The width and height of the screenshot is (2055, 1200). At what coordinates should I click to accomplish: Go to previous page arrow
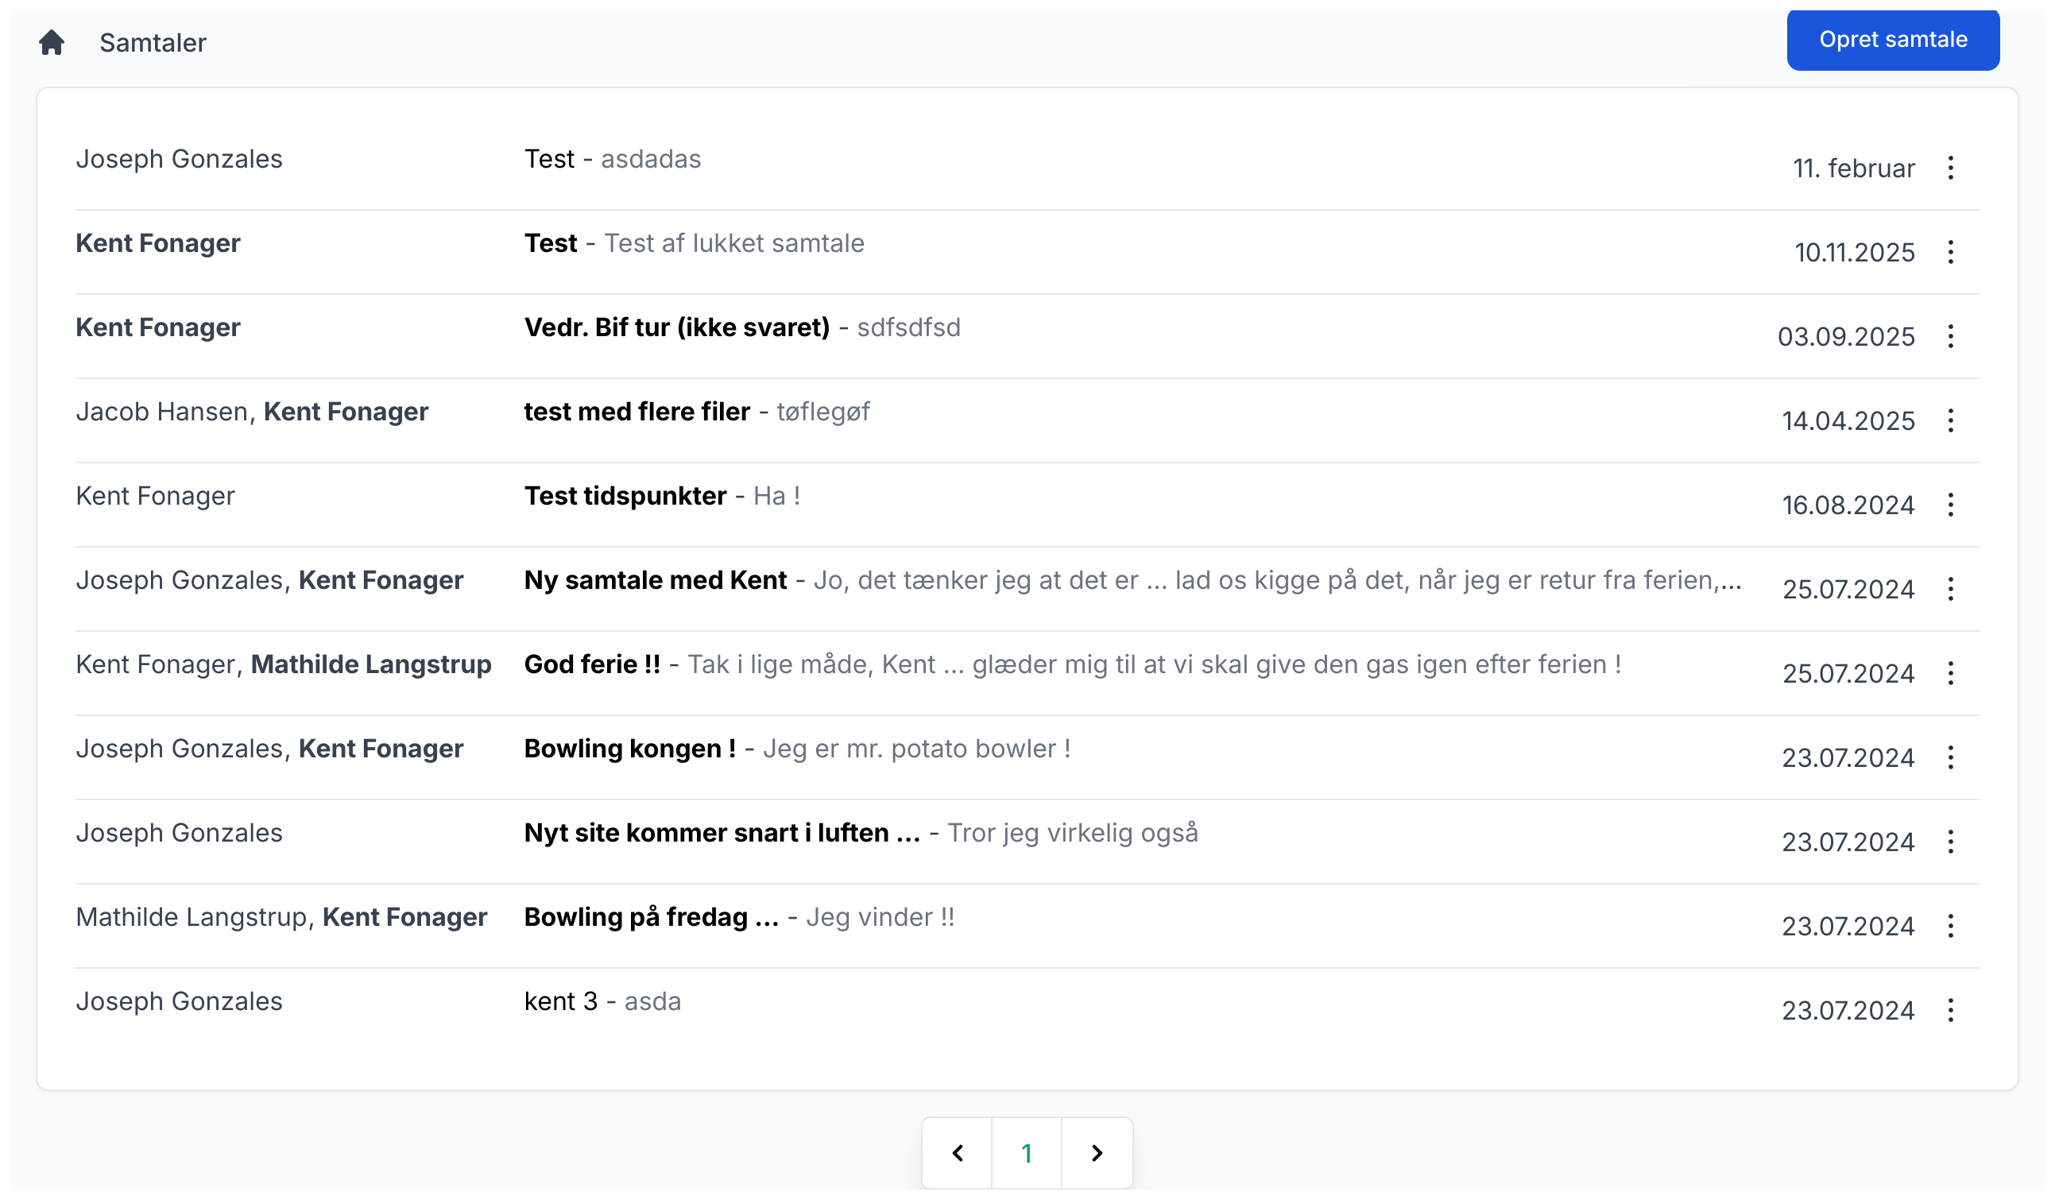click(958, 1152)
